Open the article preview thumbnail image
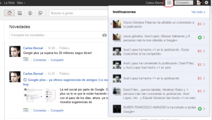Image resolution: width=212 pixels, height=120 pixels. coord(39,95)
